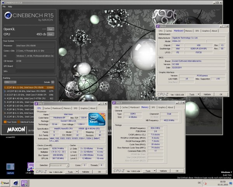Open Caches tab in CPU-Z processor window

coord(47,108)
